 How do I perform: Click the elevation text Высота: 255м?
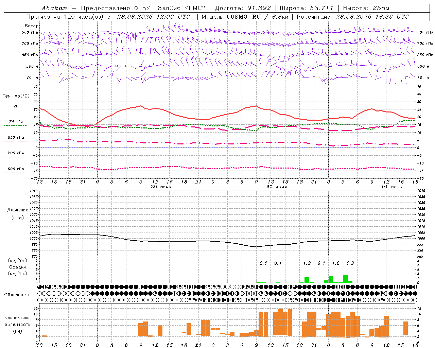(x=366, y=8)
